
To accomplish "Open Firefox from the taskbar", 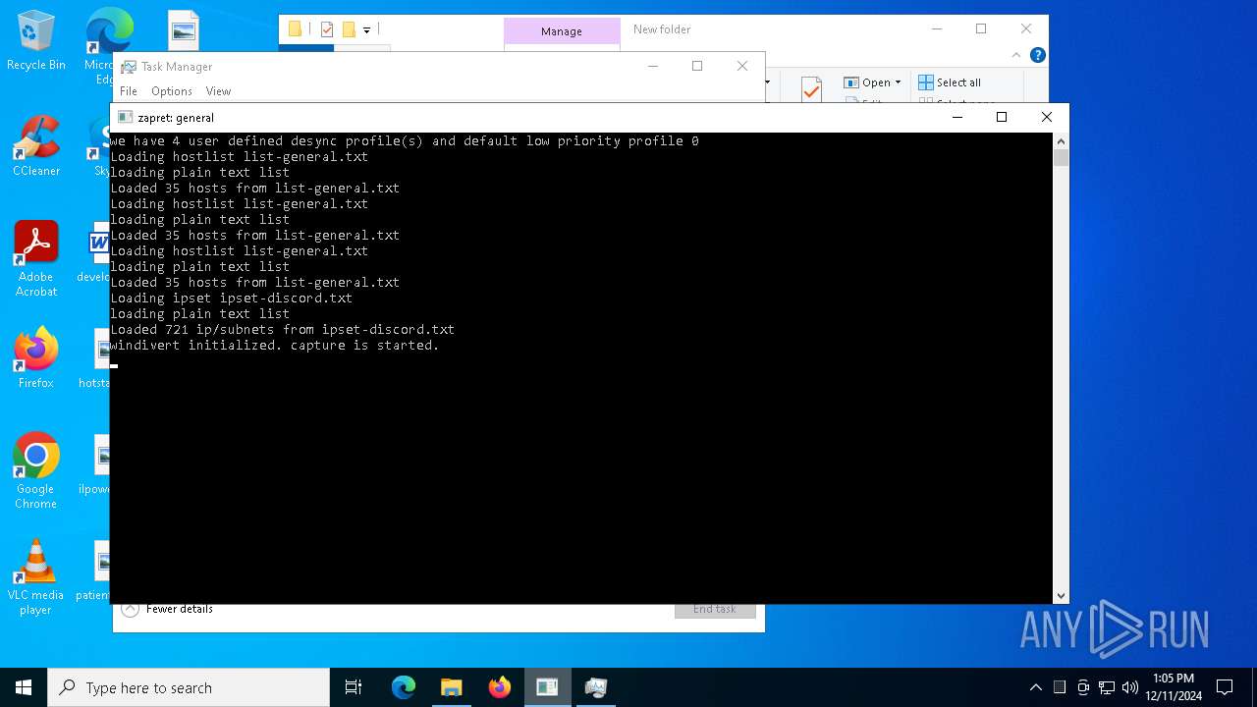I will pyautogui.click(x=499, y=687).
